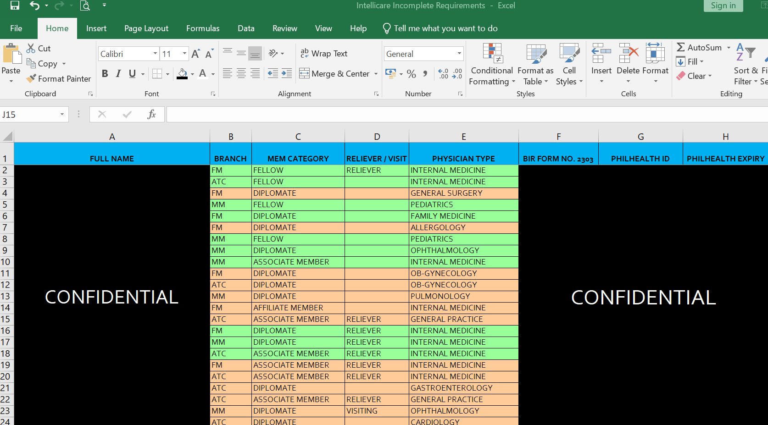Click Merge & Center button
Viewport: 768px width, 425px height.
(335, 73)
